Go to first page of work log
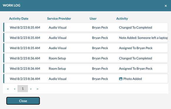The height and width of the screenshot is (109, 171). click(8, 89)
